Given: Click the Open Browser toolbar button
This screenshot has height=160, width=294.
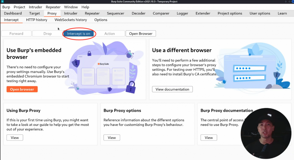Looking at the screenshot, I should pyautogui.click(x=141, y=34).
